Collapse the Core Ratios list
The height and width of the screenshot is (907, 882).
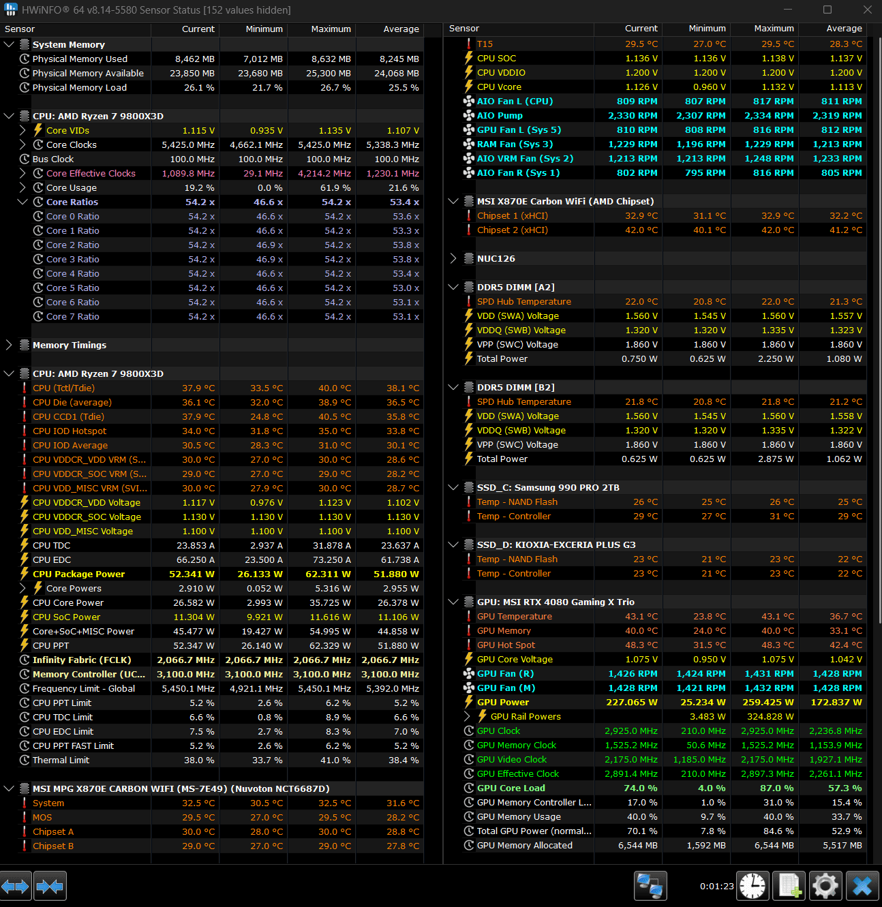22,202
